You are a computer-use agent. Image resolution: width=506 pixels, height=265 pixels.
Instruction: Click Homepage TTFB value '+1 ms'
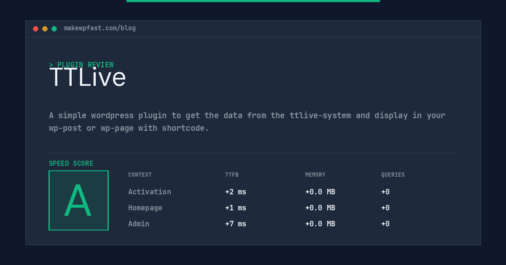pos(236,208)
